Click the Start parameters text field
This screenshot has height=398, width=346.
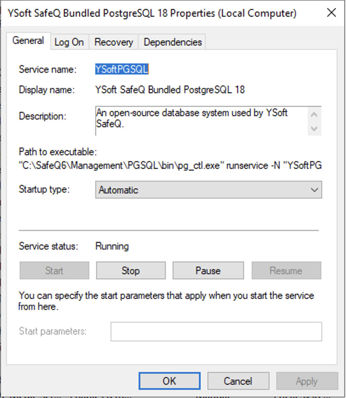point(216,332)
